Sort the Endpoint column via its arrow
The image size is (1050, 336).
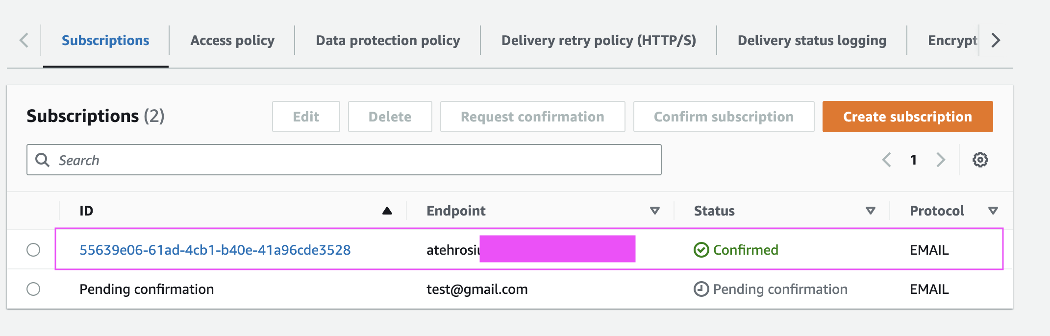pos(654,211)
